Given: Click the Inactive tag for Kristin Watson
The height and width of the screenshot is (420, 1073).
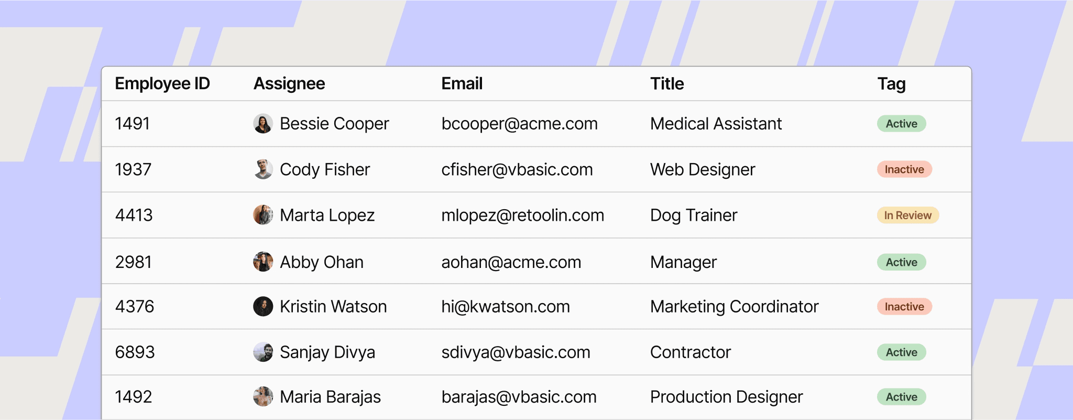Looking at the screenshot, I should tap(904, 306).
